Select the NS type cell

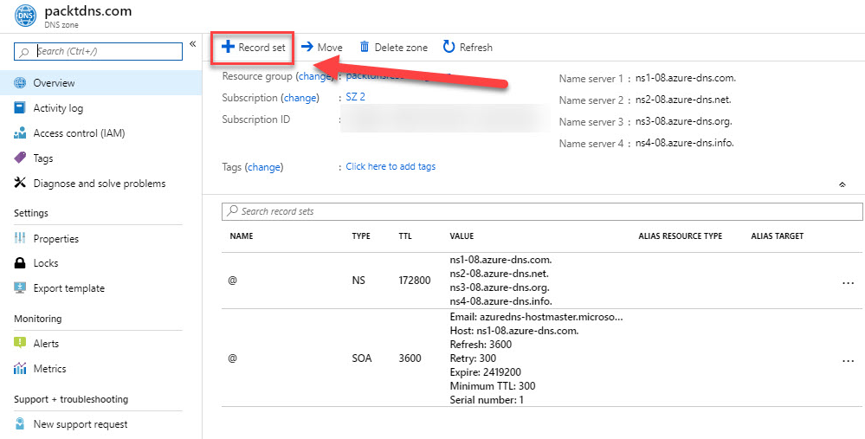(358, 281)
